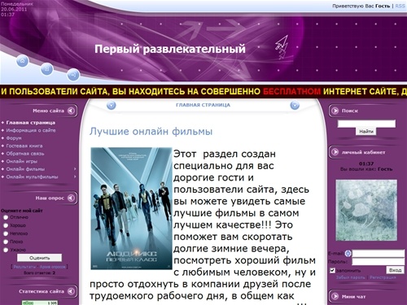
Task: Select 'Ужасно' poll option
Action: click(6, 250)
